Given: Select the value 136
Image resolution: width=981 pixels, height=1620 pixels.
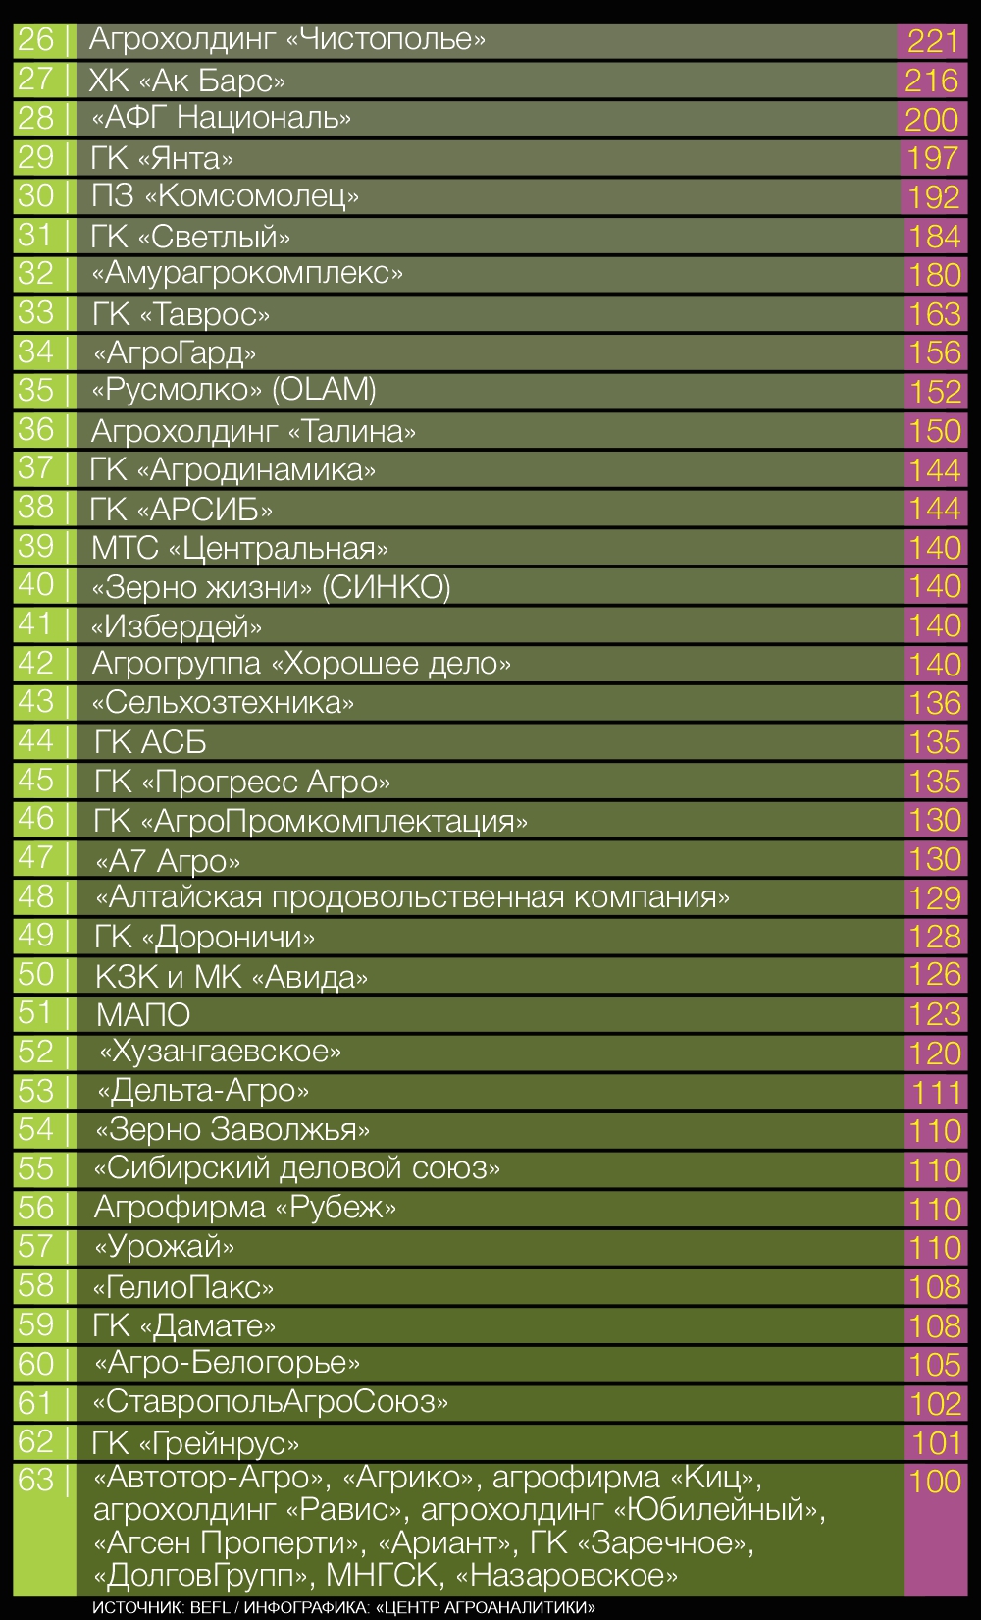Looking at the screenshot, I should [x=936, y=703].
